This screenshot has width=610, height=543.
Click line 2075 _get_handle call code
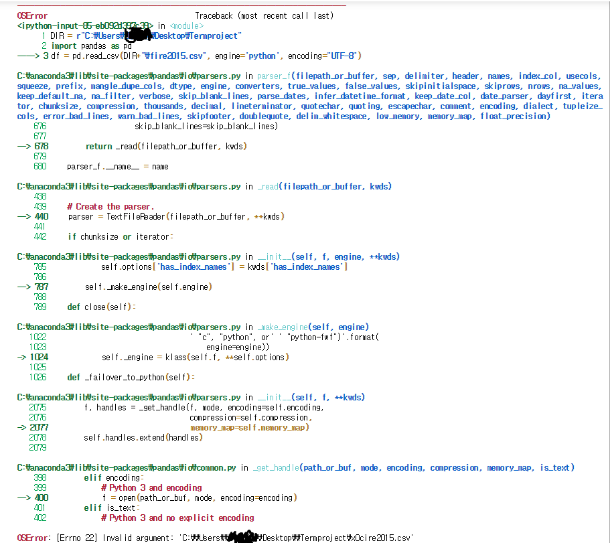(204, 408)
